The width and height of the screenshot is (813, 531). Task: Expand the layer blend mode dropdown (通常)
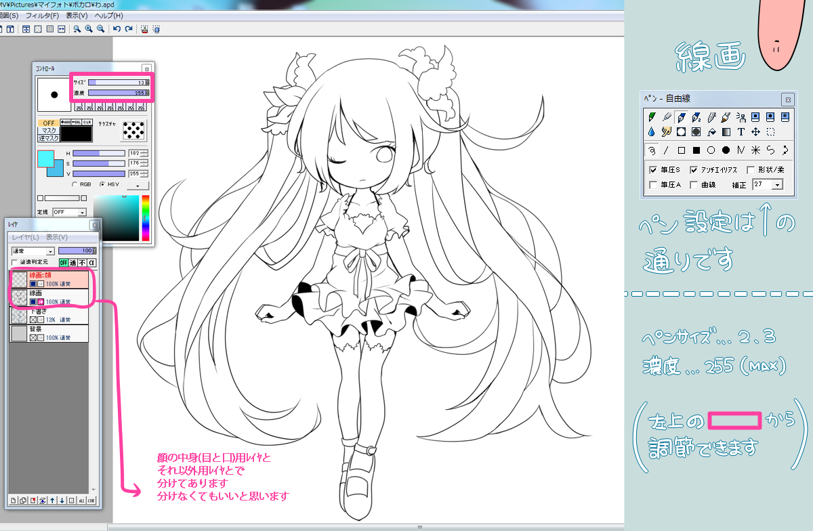pyautogui.click(x=50, y=251)
